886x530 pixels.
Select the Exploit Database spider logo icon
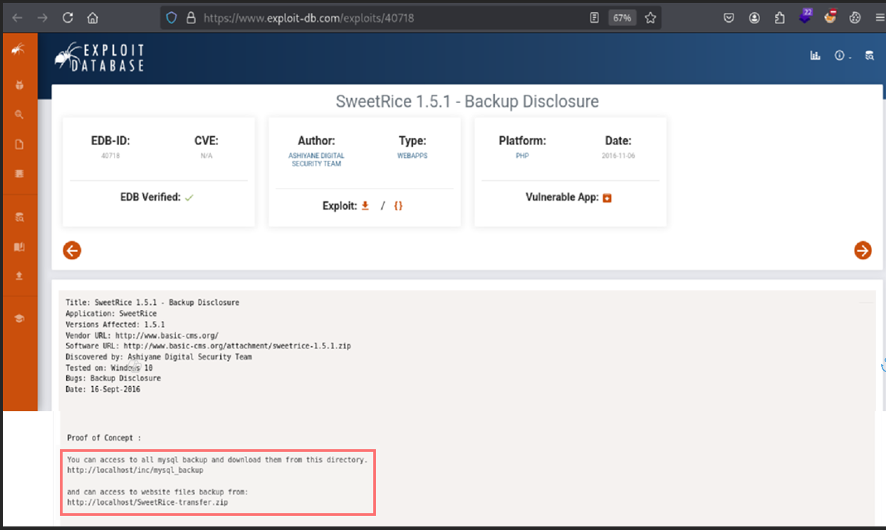[x=19, y=51]
